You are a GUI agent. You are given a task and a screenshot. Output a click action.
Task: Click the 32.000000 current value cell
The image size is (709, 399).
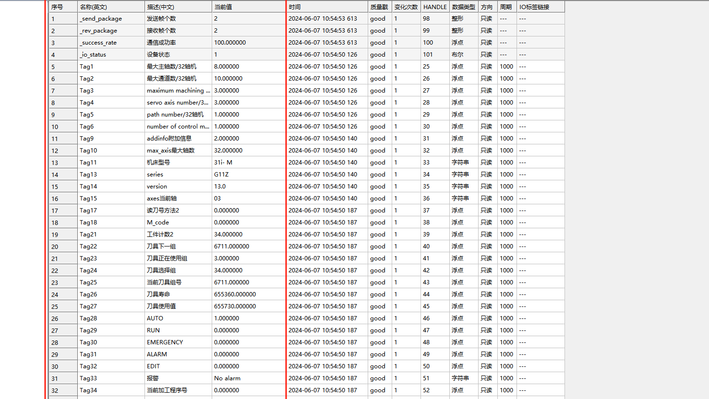[248, 150]
